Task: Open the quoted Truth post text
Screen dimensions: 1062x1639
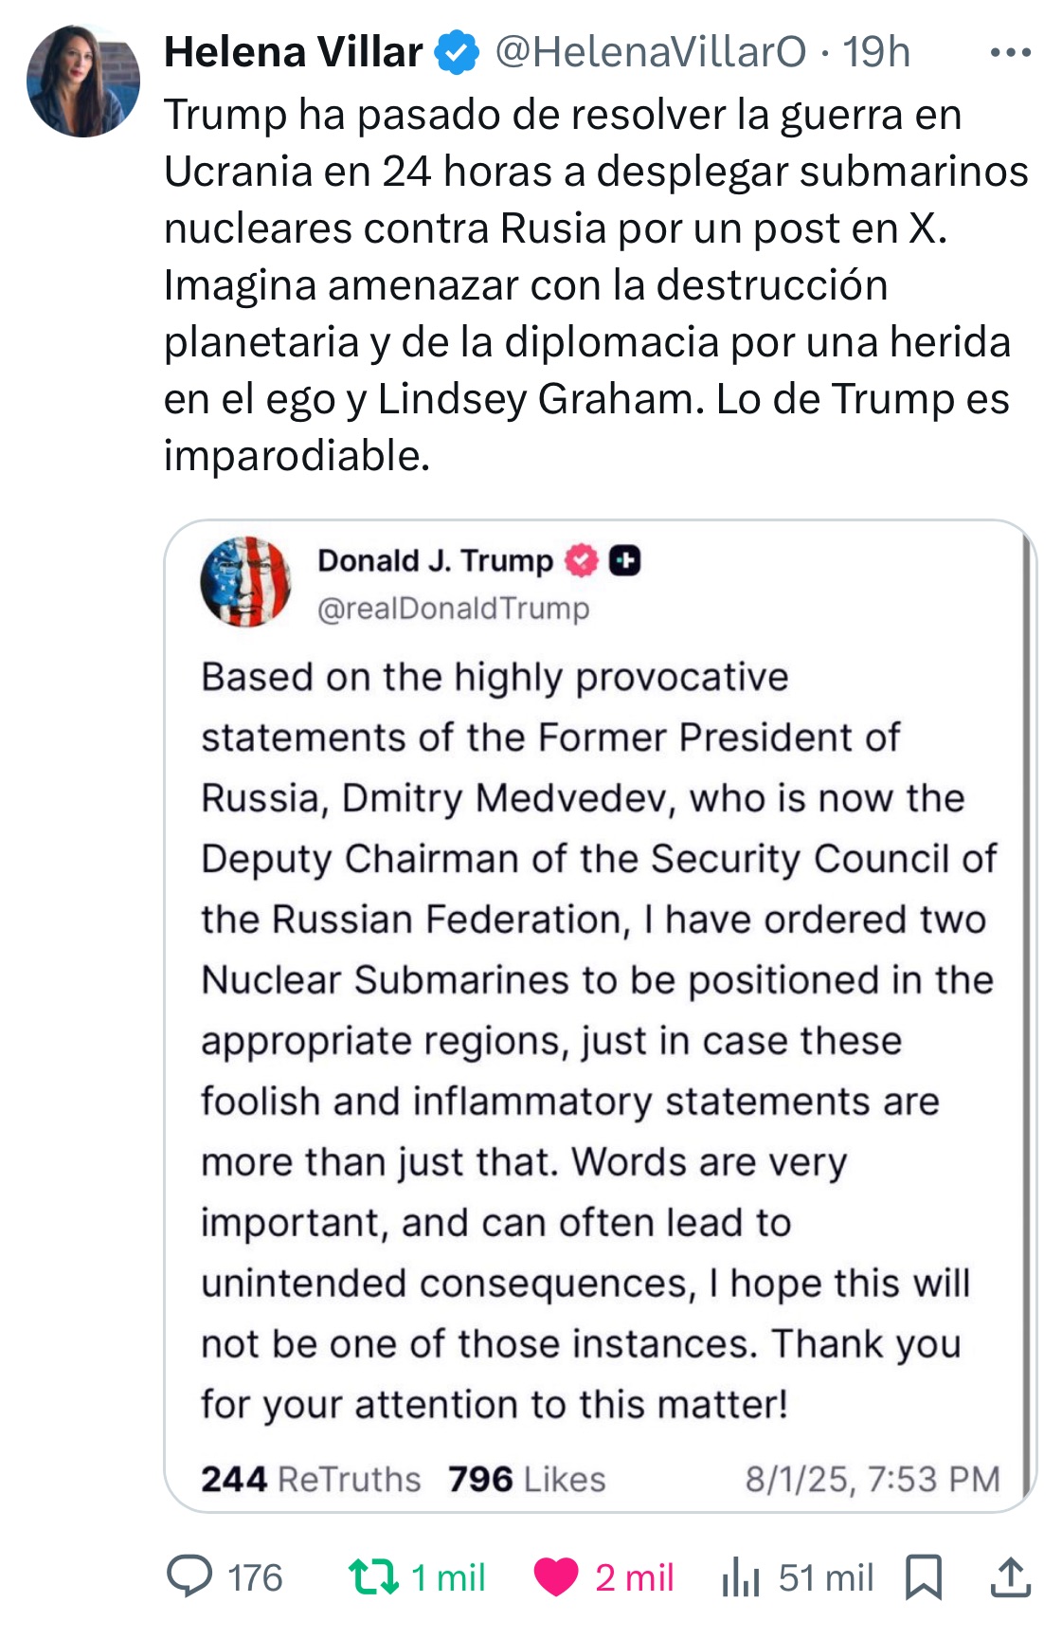Action: tap(597, 1040)
